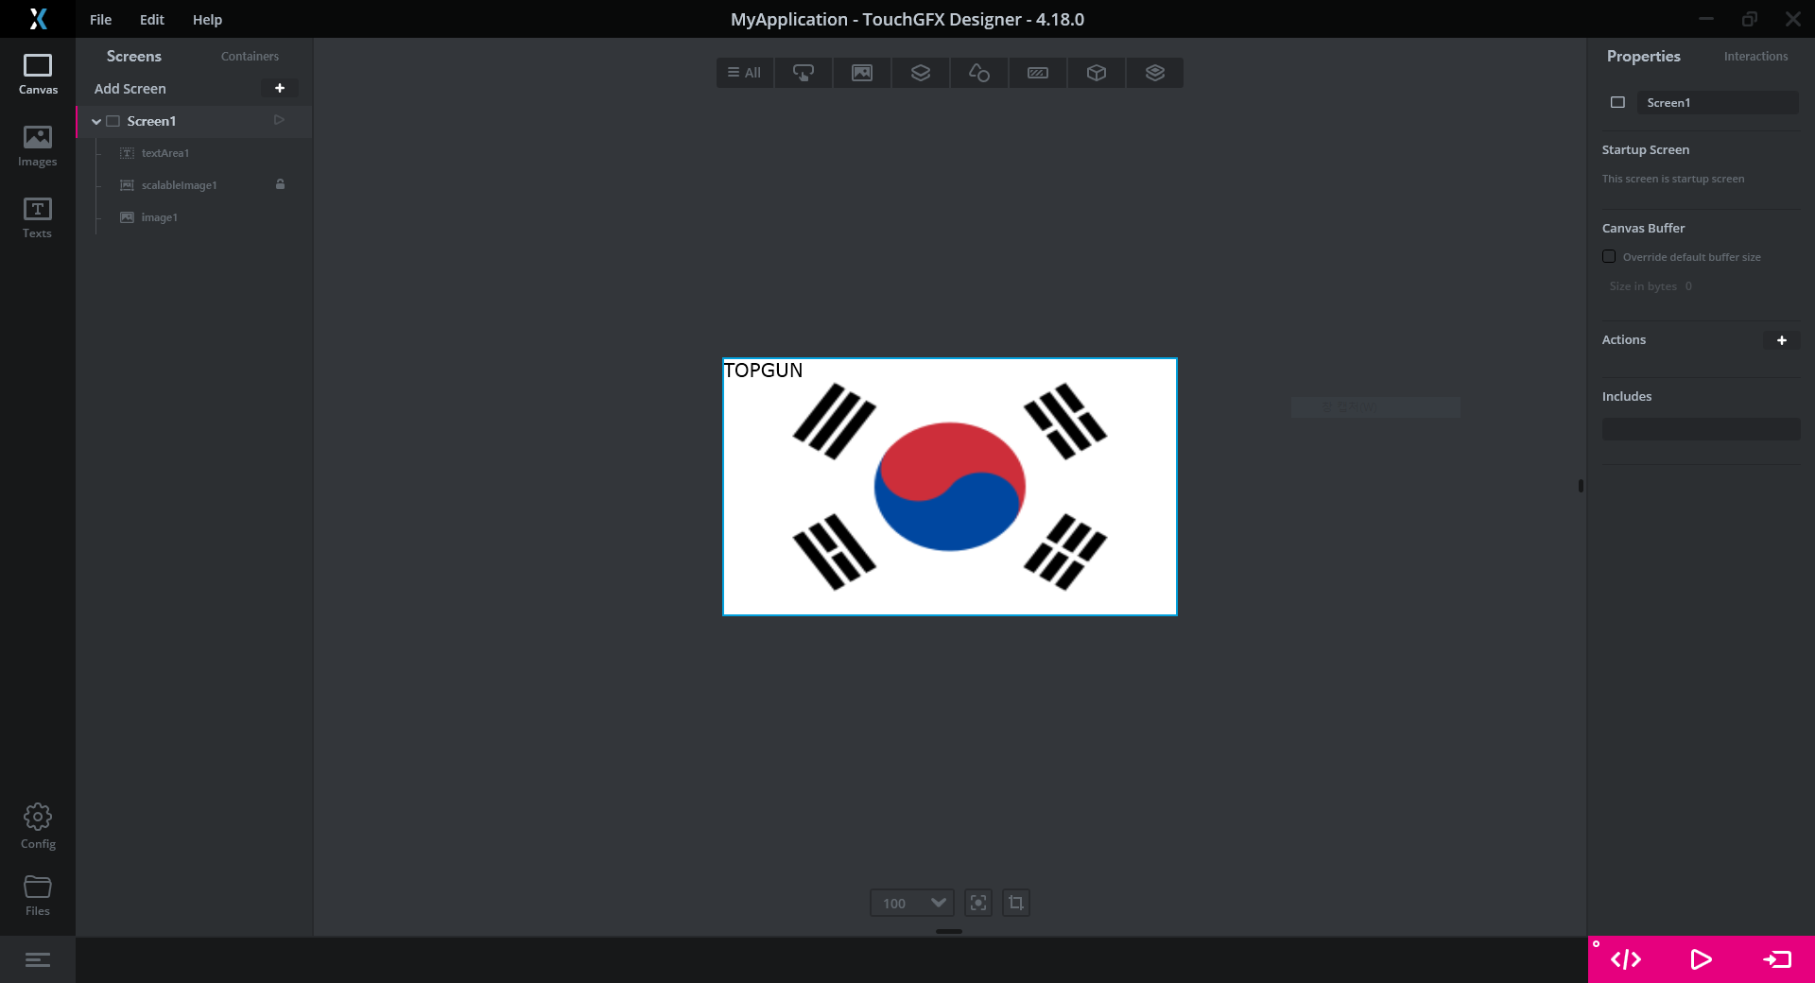Open the Canvas view in sidebar

38,75
